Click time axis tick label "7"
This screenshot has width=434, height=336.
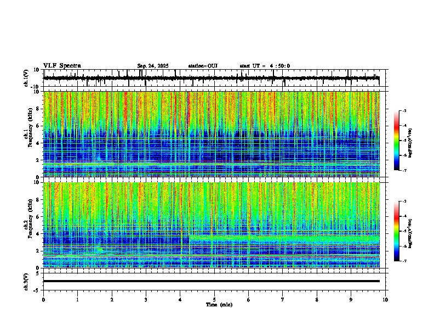283,300
